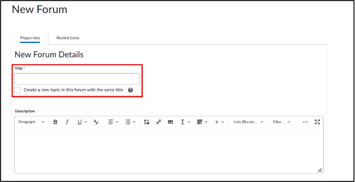The height and width of the screenshot is (182, 355).
Task: Open the text color/strikethrough format icon
Action: point(96,122)
